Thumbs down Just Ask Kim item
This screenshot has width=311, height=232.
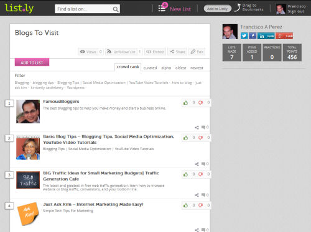tap(200, 205)
